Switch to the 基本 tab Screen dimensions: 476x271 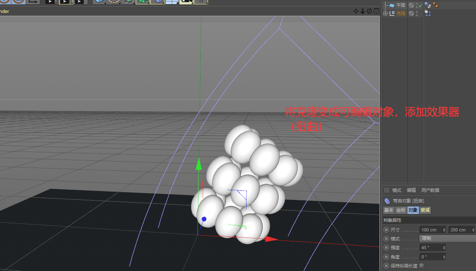point(389,210)
